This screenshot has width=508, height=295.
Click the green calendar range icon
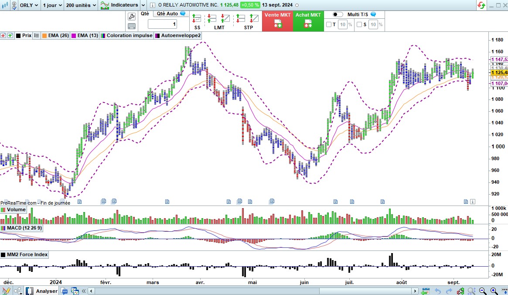point(426,291)
